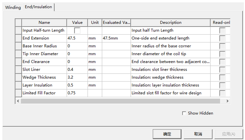This screenshot has width=245, height=140.
Task: Click the Base Inner Radius name cell
Action: click(x=44, y=46)
